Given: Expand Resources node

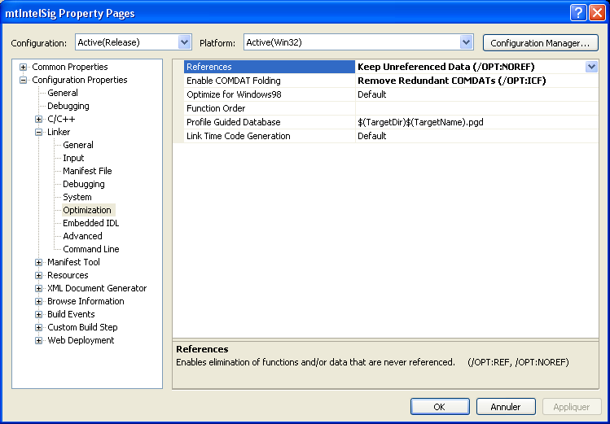Looking at the screenshot, I should 38,276.
